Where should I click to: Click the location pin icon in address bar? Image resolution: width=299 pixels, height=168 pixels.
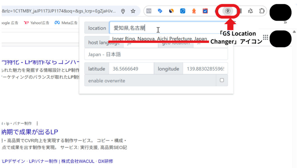tap(123, 11)
